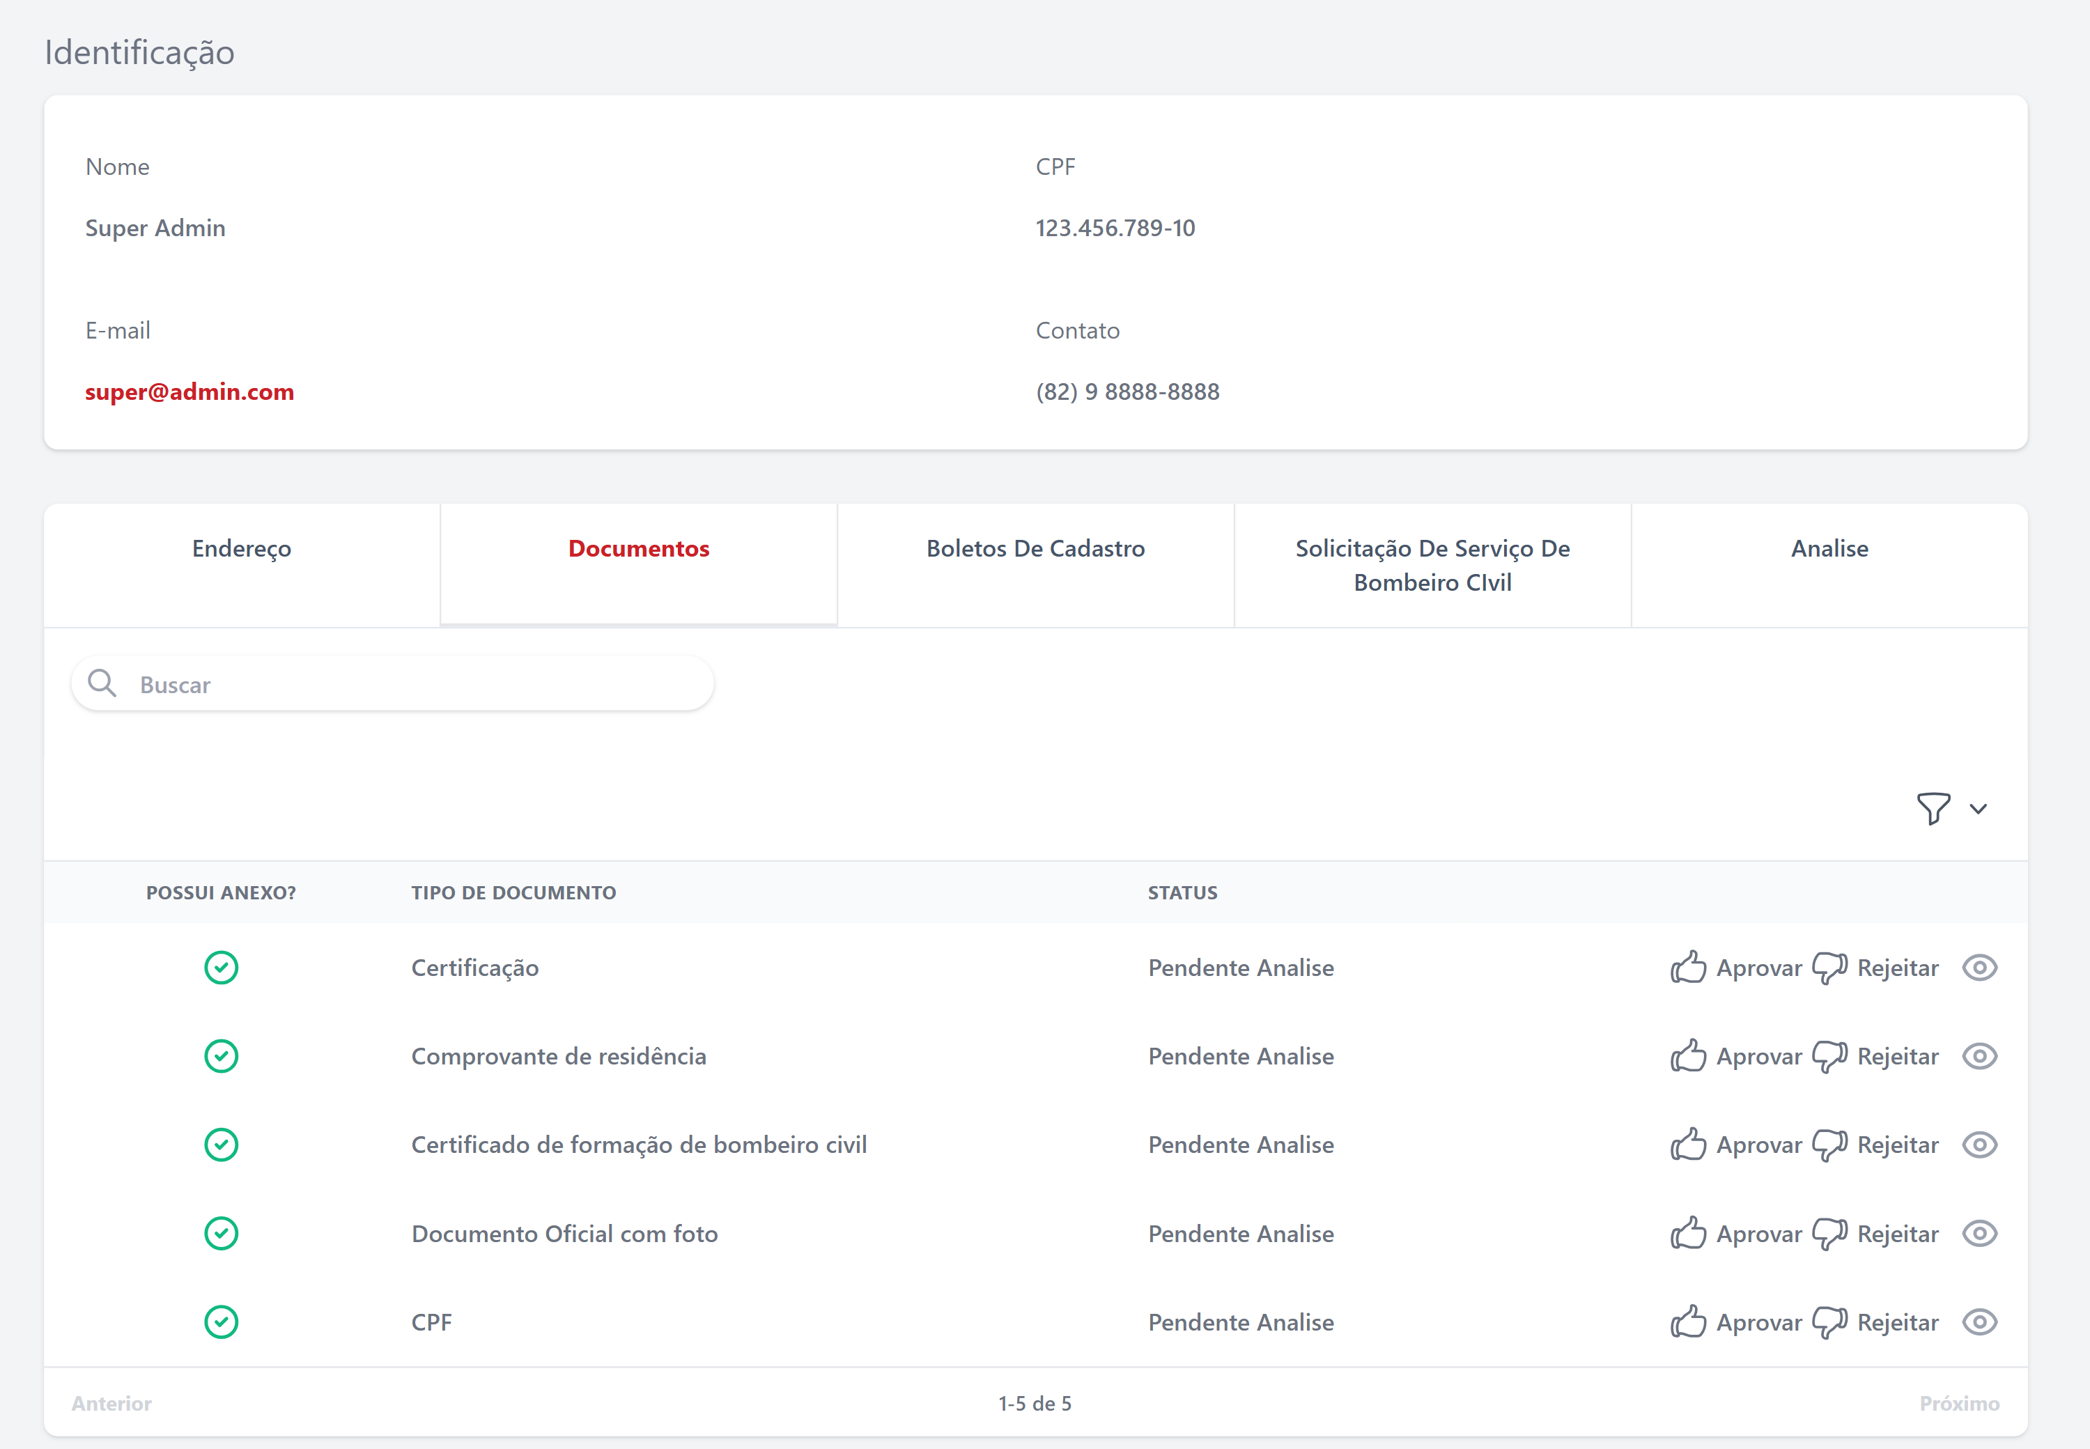Click thumbs-up Aprovar icon for Certificação

pos(1689,968)
